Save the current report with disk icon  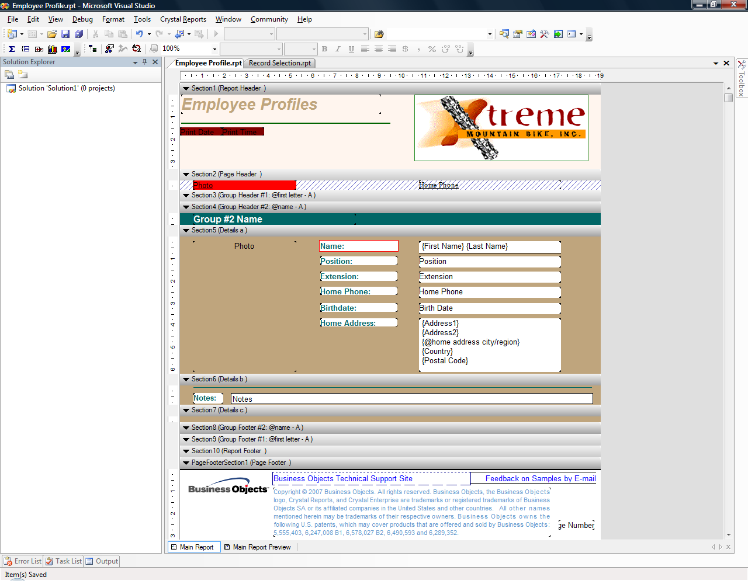click(x=65, y=34)
